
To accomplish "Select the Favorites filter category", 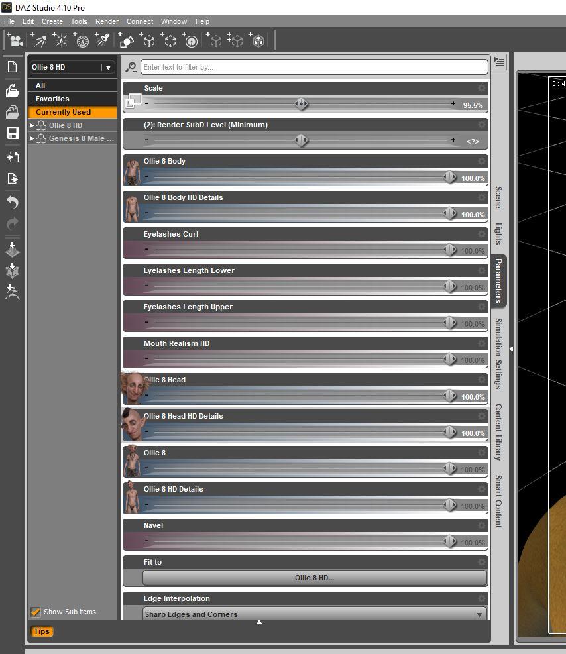I will tap(73, 99).
